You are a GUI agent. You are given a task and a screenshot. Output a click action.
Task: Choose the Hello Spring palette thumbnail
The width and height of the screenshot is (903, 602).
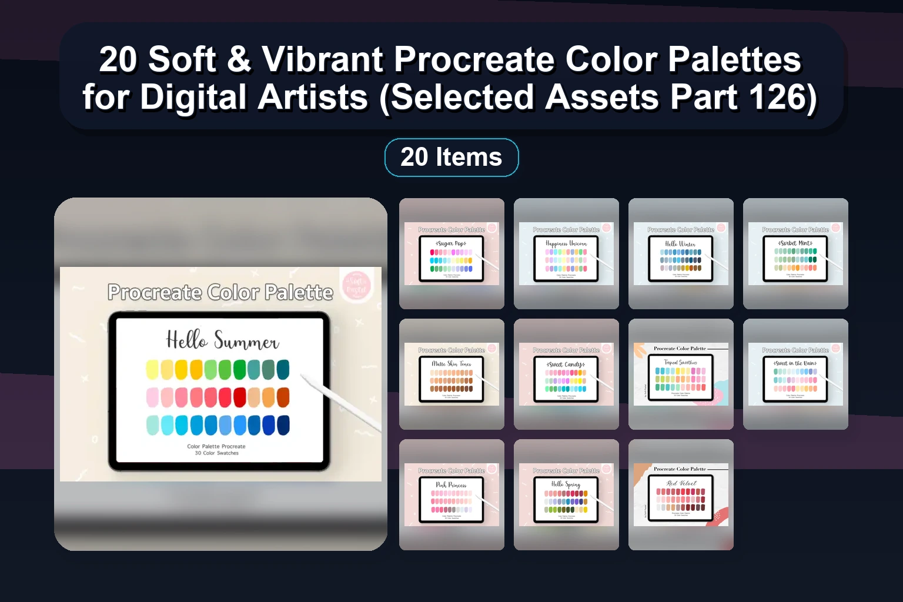[x=566, y=494]
